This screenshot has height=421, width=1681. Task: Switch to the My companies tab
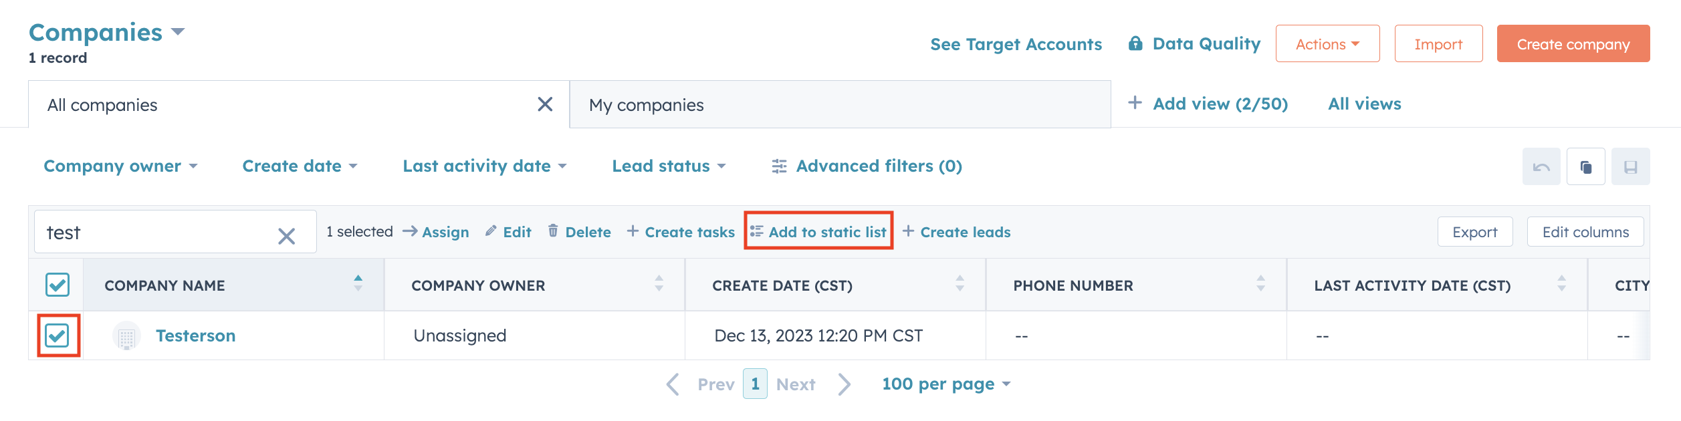tap(646, 104)
